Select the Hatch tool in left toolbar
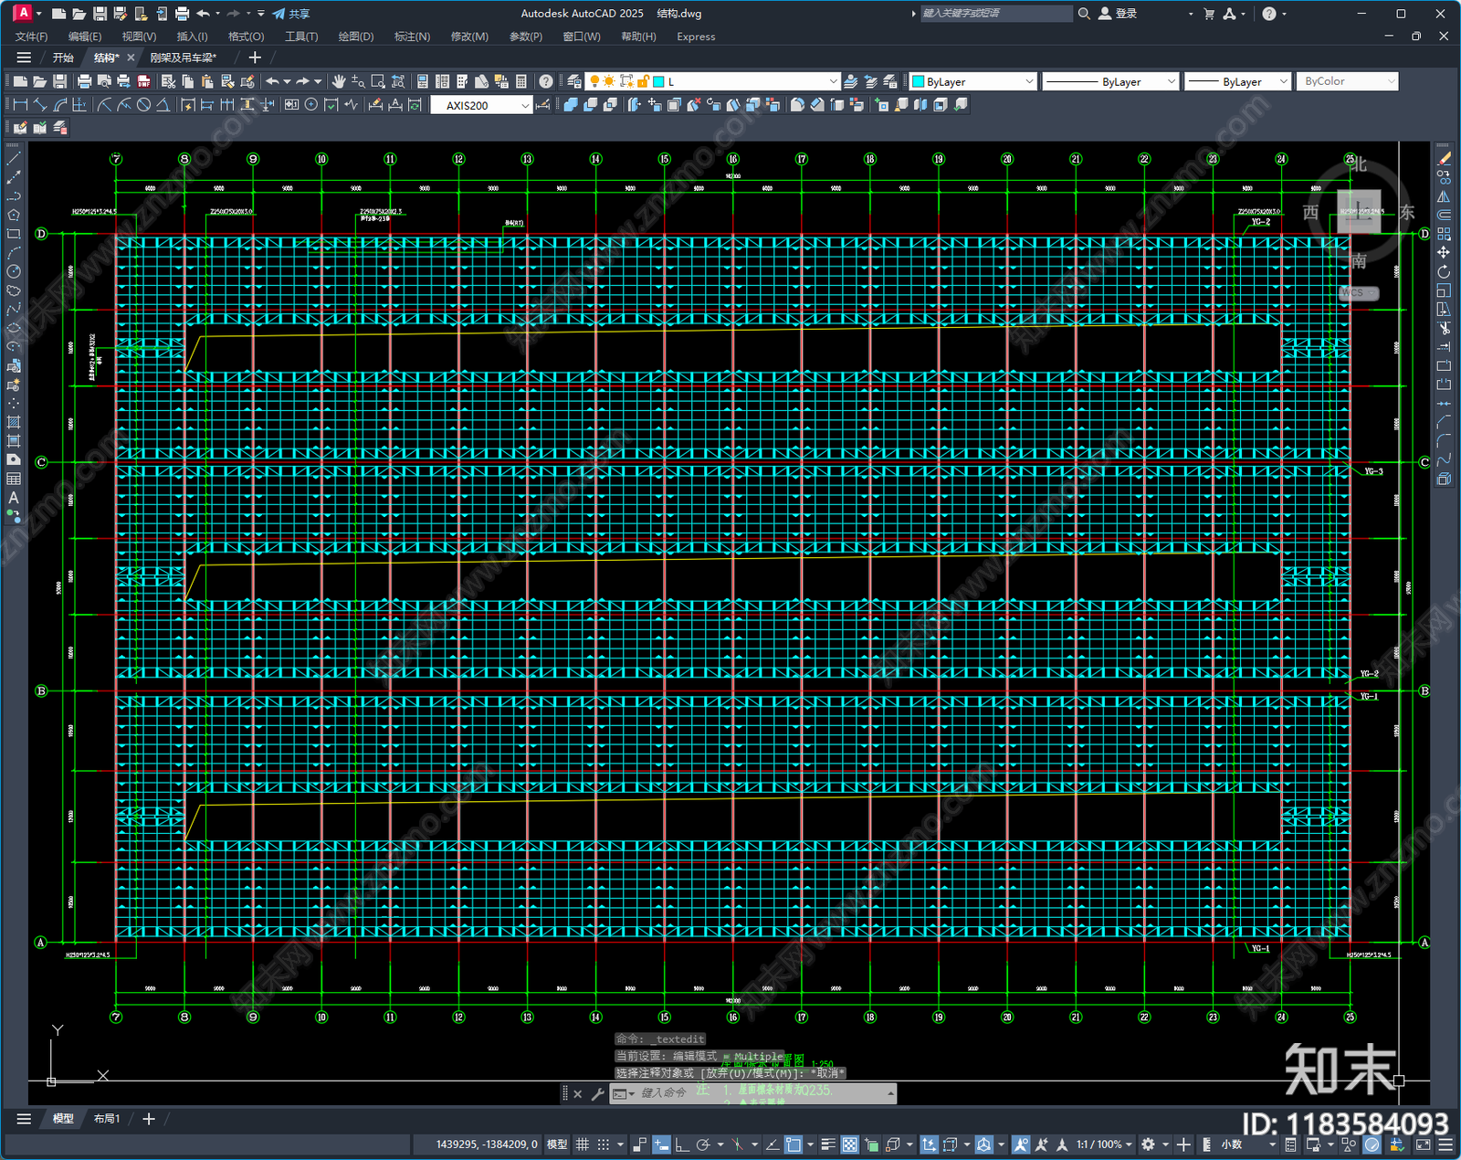The width and height of the screenshot is (1461, 1160). (x=14, y=422)
